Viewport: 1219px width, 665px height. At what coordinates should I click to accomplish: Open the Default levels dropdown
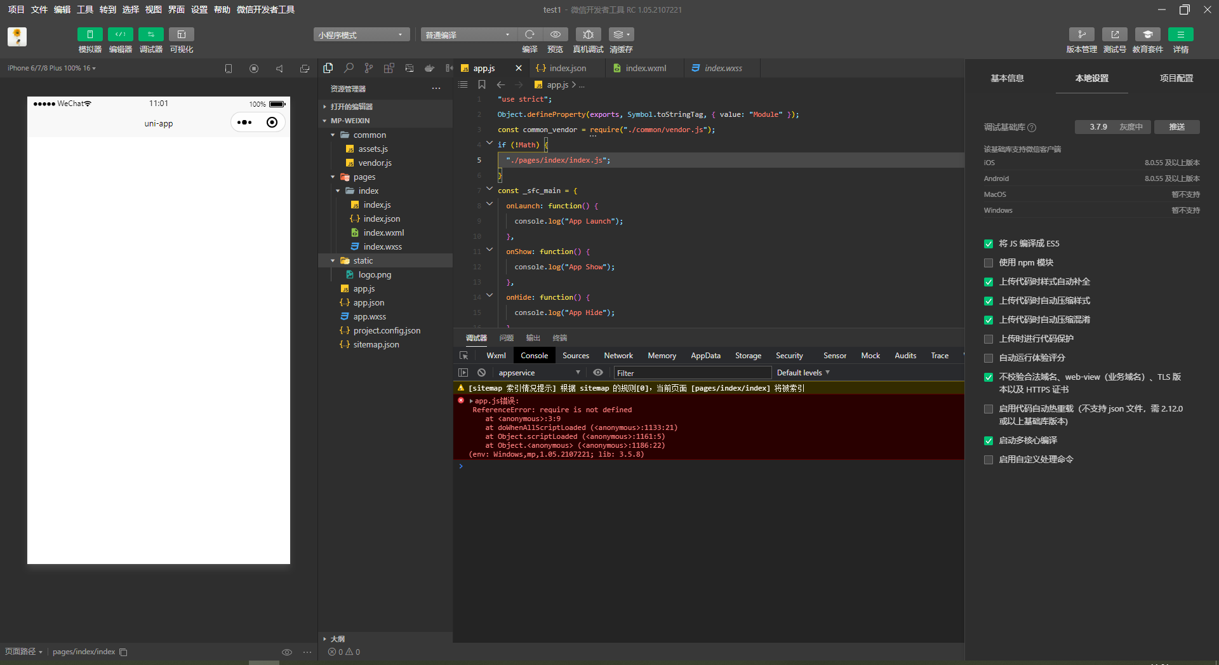click(x=803, y=373)
